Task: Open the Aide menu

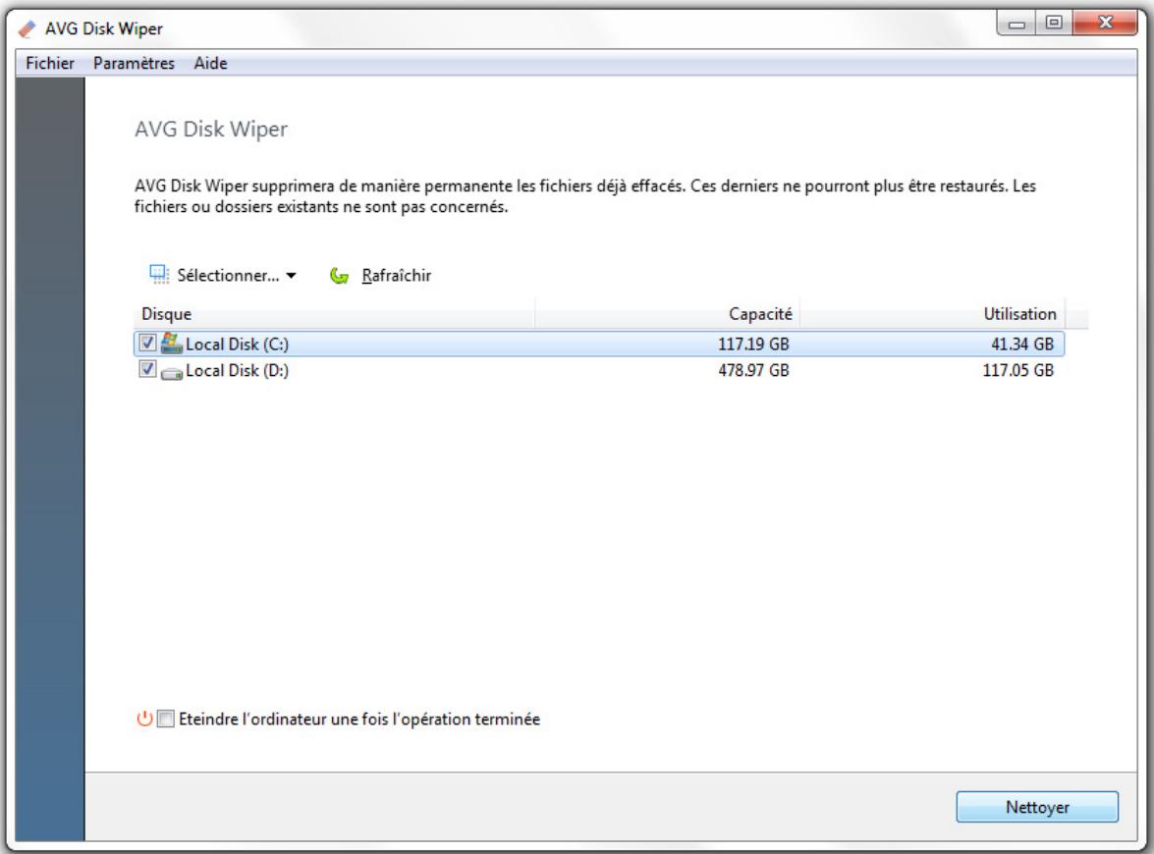Action: click(x=210, y=63)
